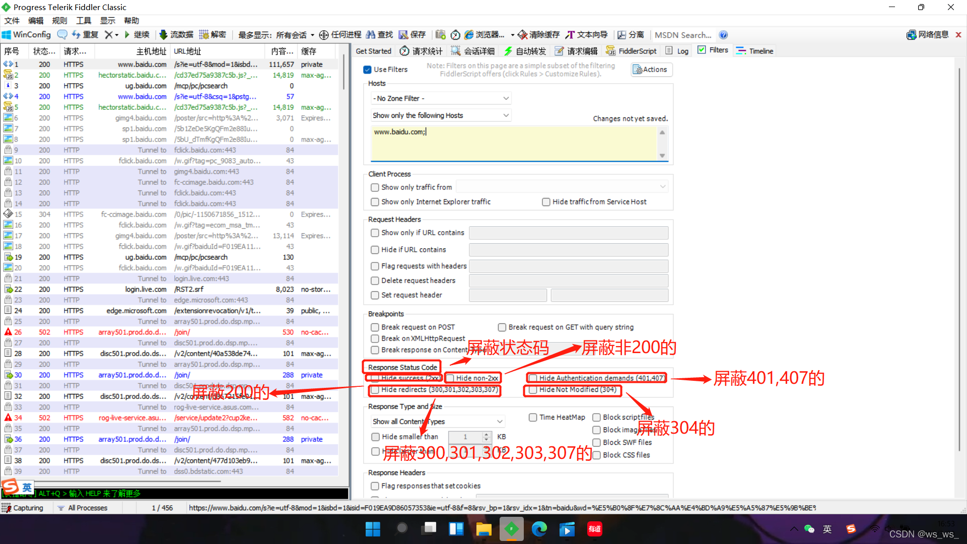This screenshot has width=967, height=544.
Task: Enable Hide non-2xx checkbox
Action: 450,378
